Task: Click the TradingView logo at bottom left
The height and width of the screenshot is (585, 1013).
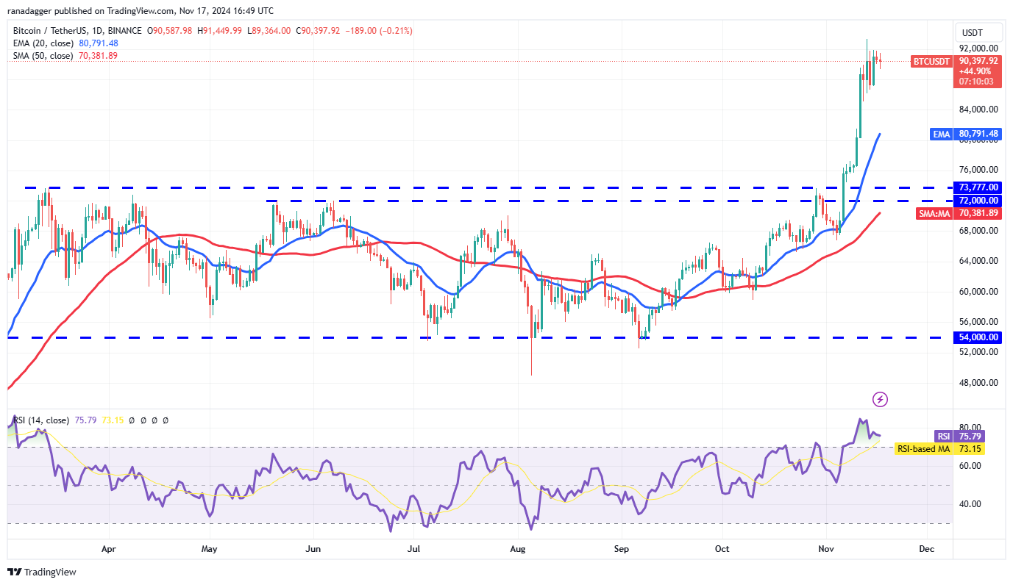Action: point(42,572)
